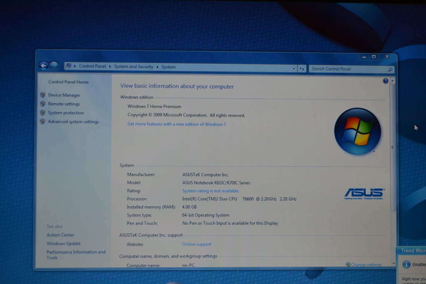
Task: Click the computer icon in address bar
Action: point(69,65)
